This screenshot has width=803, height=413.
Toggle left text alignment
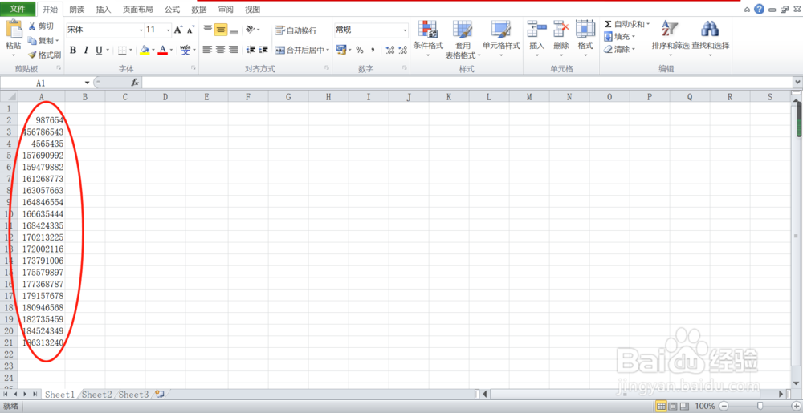(x=207, y=50)
